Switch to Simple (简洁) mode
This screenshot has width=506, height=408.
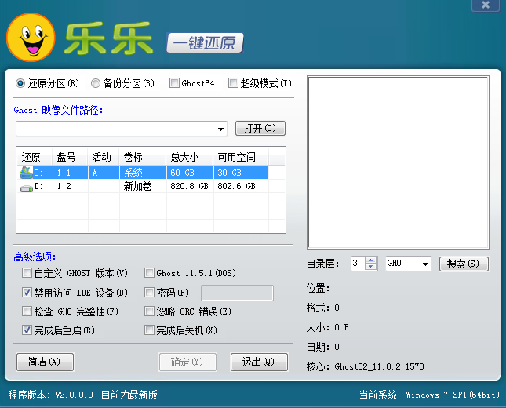(45, 362)
